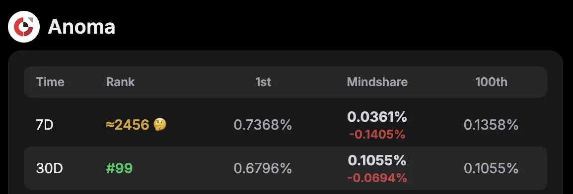Viewport: 573px width, 194px height.
Task: Click the Mindshare column header
Action: click(377, 82)
